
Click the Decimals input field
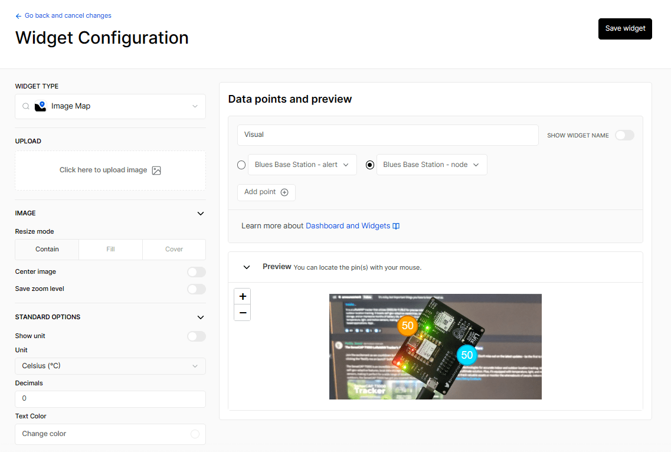coord(110,399)
